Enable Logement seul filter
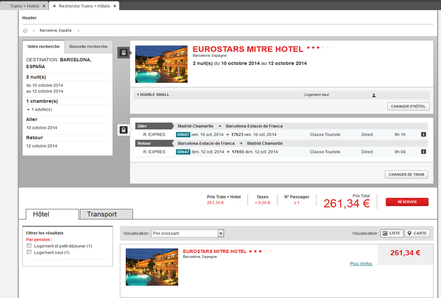 point(30,252)
